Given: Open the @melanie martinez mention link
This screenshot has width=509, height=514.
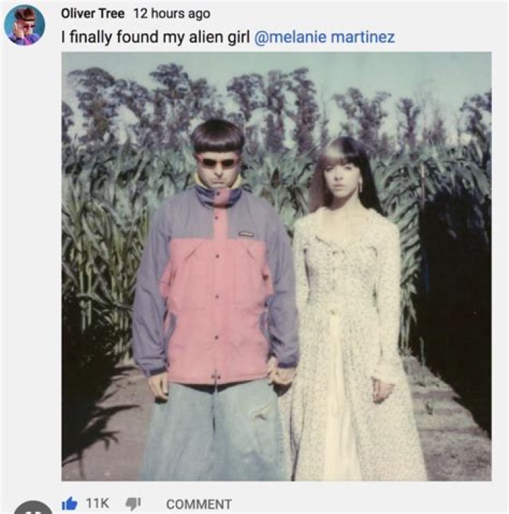Looking at the screenshot, I should pos(323,36).
